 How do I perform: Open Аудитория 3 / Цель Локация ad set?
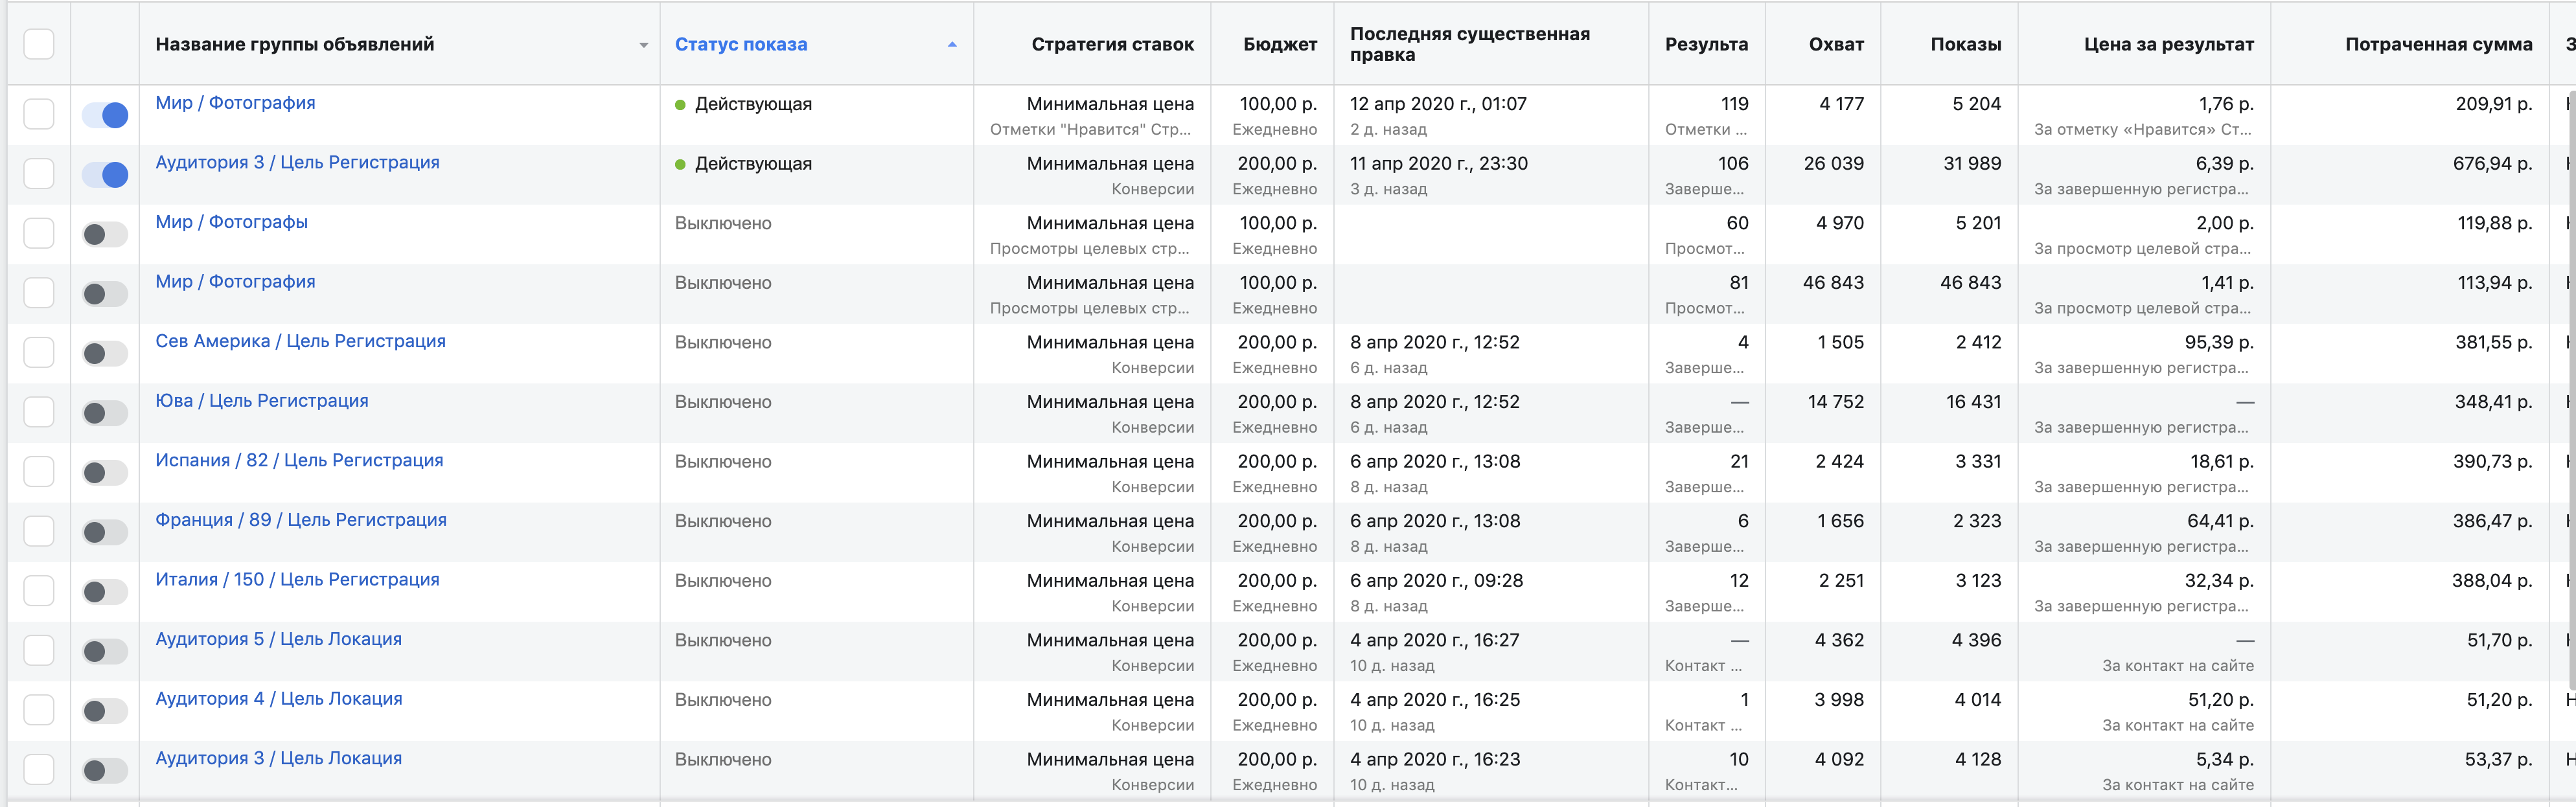pyautogui.click(x=278, y=758)
